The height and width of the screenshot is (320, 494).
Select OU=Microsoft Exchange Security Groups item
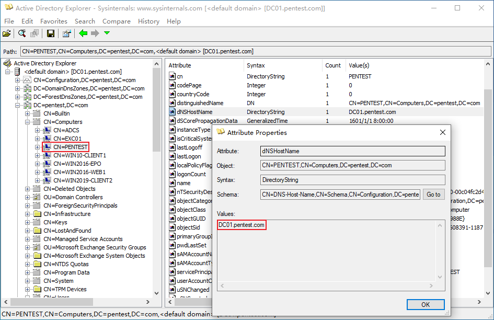[x=95, y=247]
